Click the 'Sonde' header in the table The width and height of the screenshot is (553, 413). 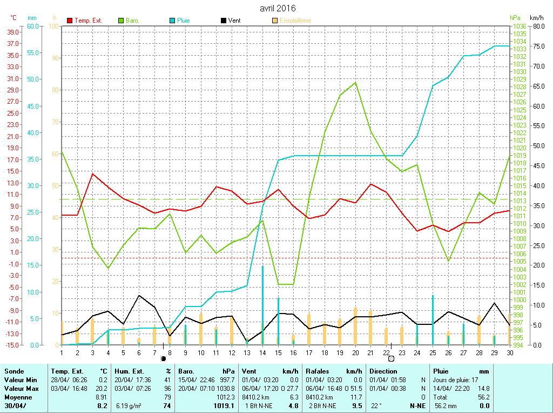click(x=13, y=371)
